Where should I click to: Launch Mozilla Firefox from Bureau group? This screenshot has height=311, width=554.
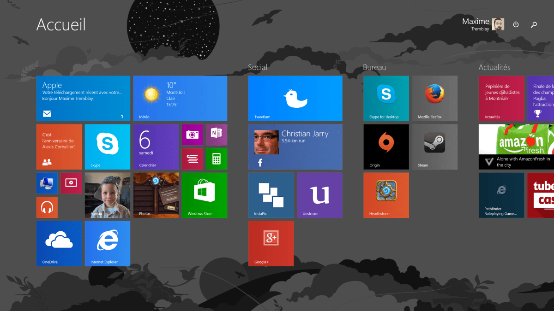(x=434, y=98)
